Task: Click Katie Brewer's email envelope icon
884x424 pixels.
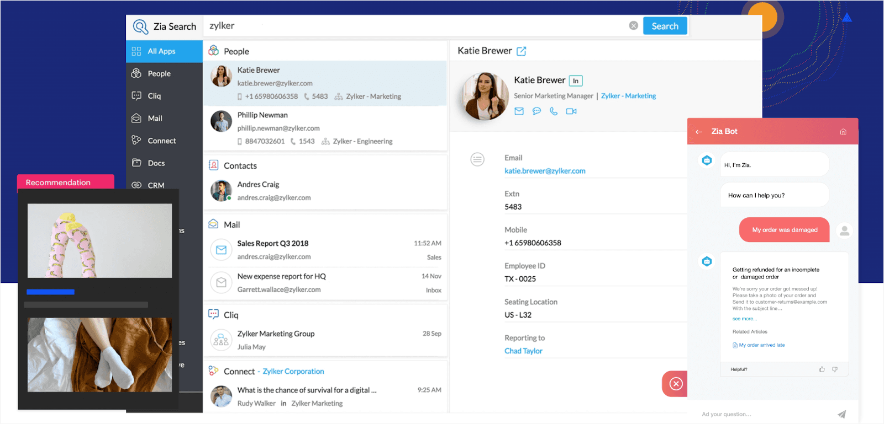Action: point(519,111)
